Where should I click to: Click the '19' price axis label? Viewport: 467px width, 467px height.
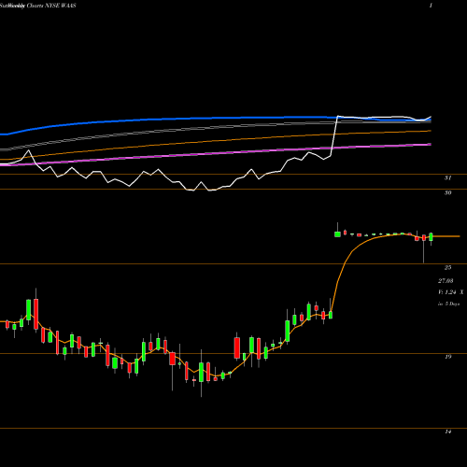coord(447,357)
